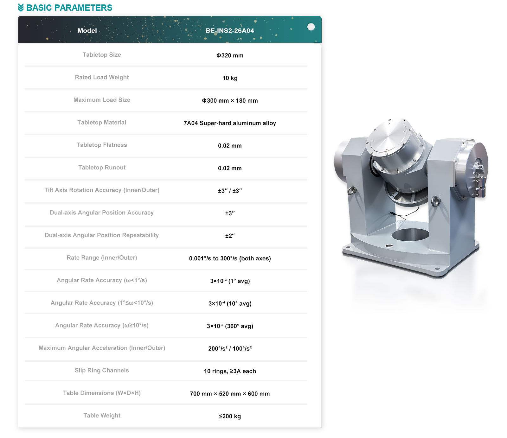Click Dual-axis Angular Position Repeatability label

coord(102,235)
